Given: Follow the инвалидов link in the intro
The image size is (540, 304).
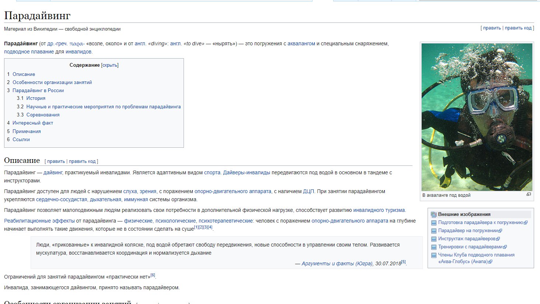Looking at the screenshot, I should pyautogui.click(x=79, y=52).
